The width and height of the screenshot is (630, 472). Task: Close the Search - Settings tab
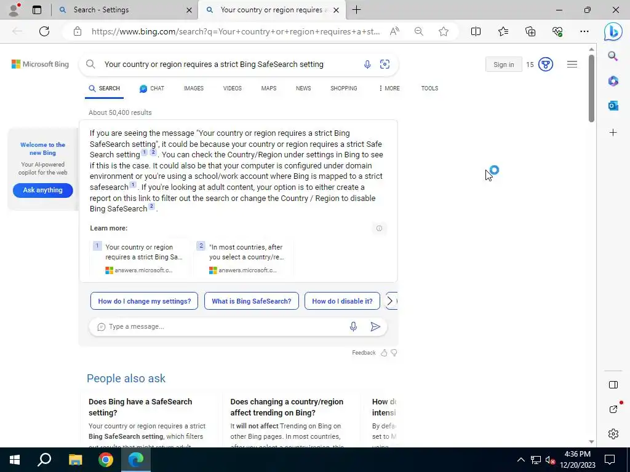[x=189, y=10]
